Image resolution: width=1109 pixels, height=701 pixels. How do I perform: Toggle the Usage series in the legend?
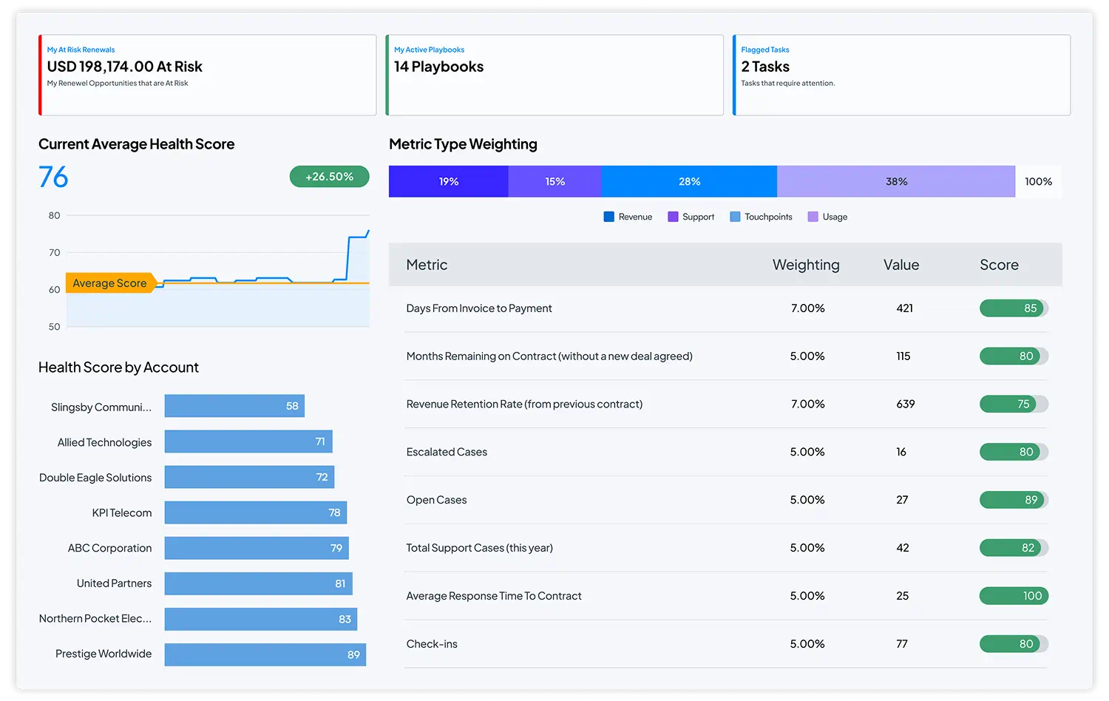812,216
